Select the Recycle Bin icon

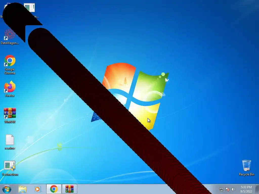246,168
